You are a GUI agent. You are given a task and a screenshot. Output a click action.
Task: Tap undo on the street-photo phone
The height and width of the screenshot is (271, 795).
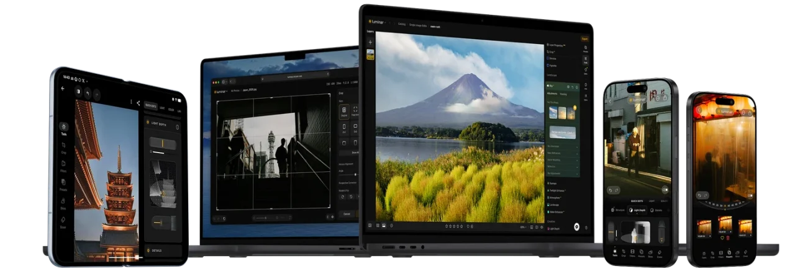(x=611, y=190)
